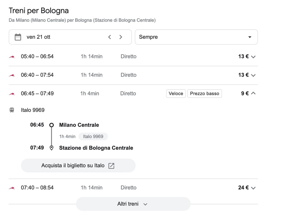Click 13 € price on 05:40 row
Image resolution: width=290 pixels, height=218 pixels.
coord(243,57)
